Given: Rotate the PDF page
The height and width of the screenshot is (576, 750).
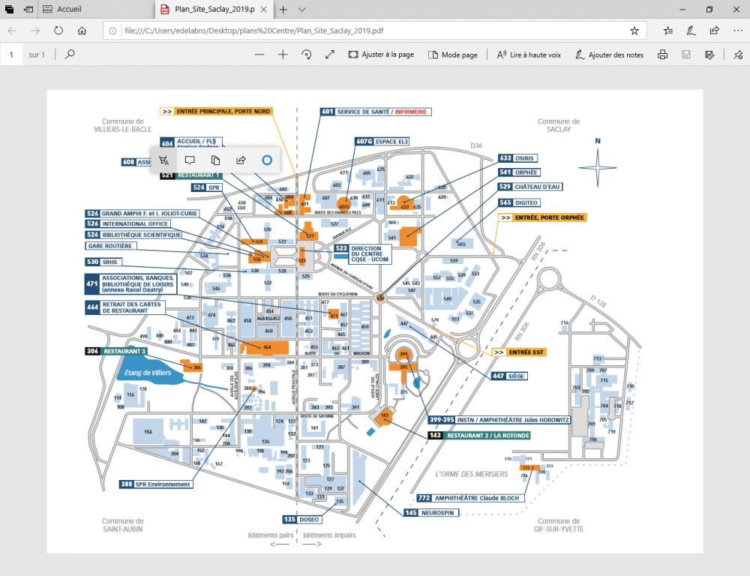Looking at the screenshot, I should (306, 55).
